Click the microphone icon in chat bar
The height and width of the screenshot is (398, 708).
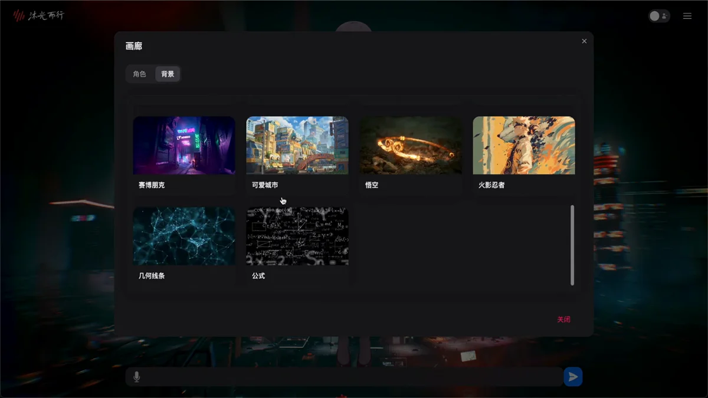[136, 377]
